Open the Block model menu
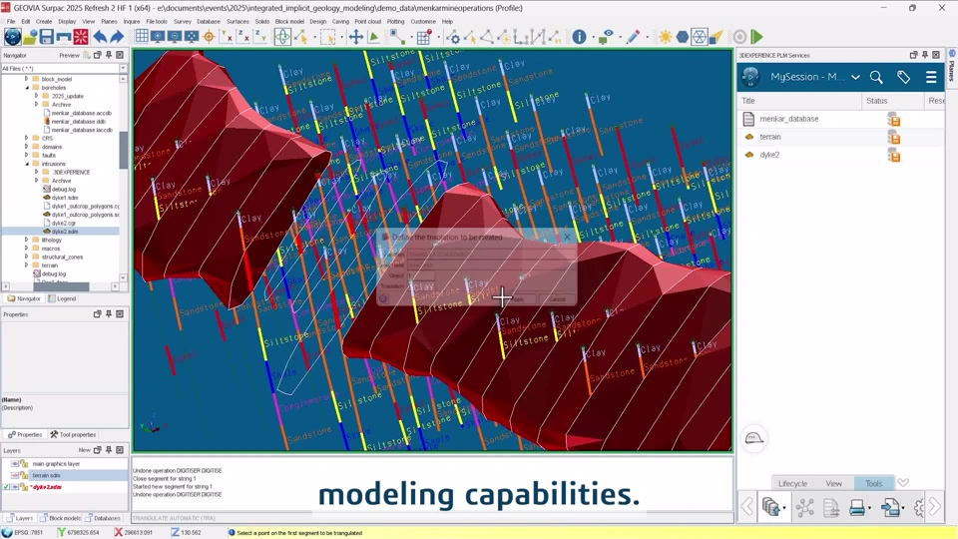958x539 pixels. [x=289, y=21]
